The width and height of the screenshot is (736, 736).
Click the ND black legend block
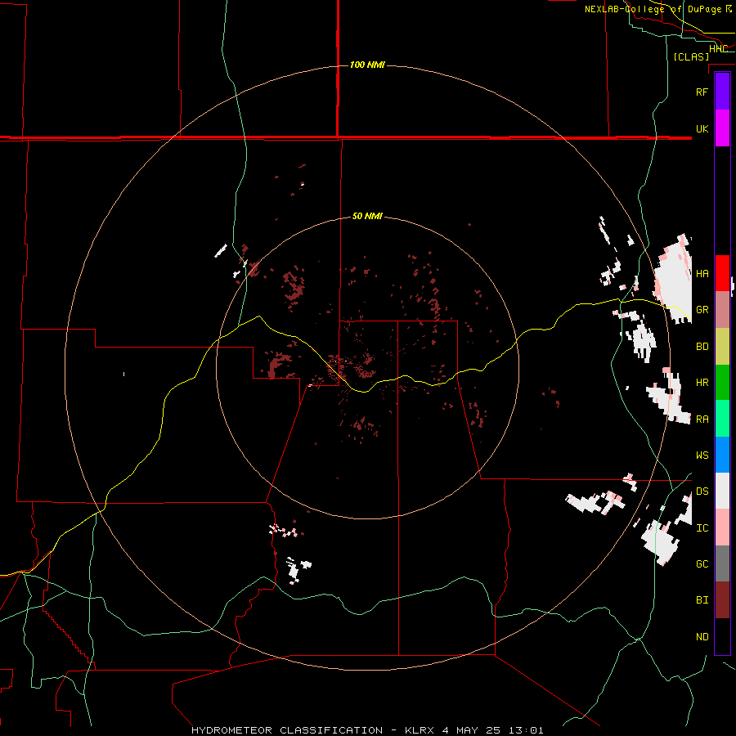tap(722, 636)
